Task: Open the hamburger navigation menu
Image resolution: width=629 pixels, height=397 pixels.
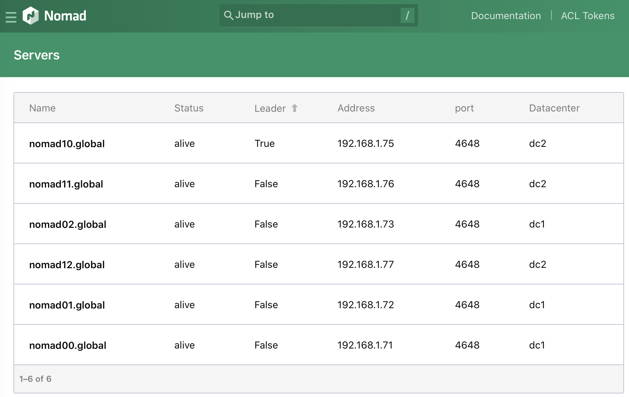Action: (x=11, y=17)
